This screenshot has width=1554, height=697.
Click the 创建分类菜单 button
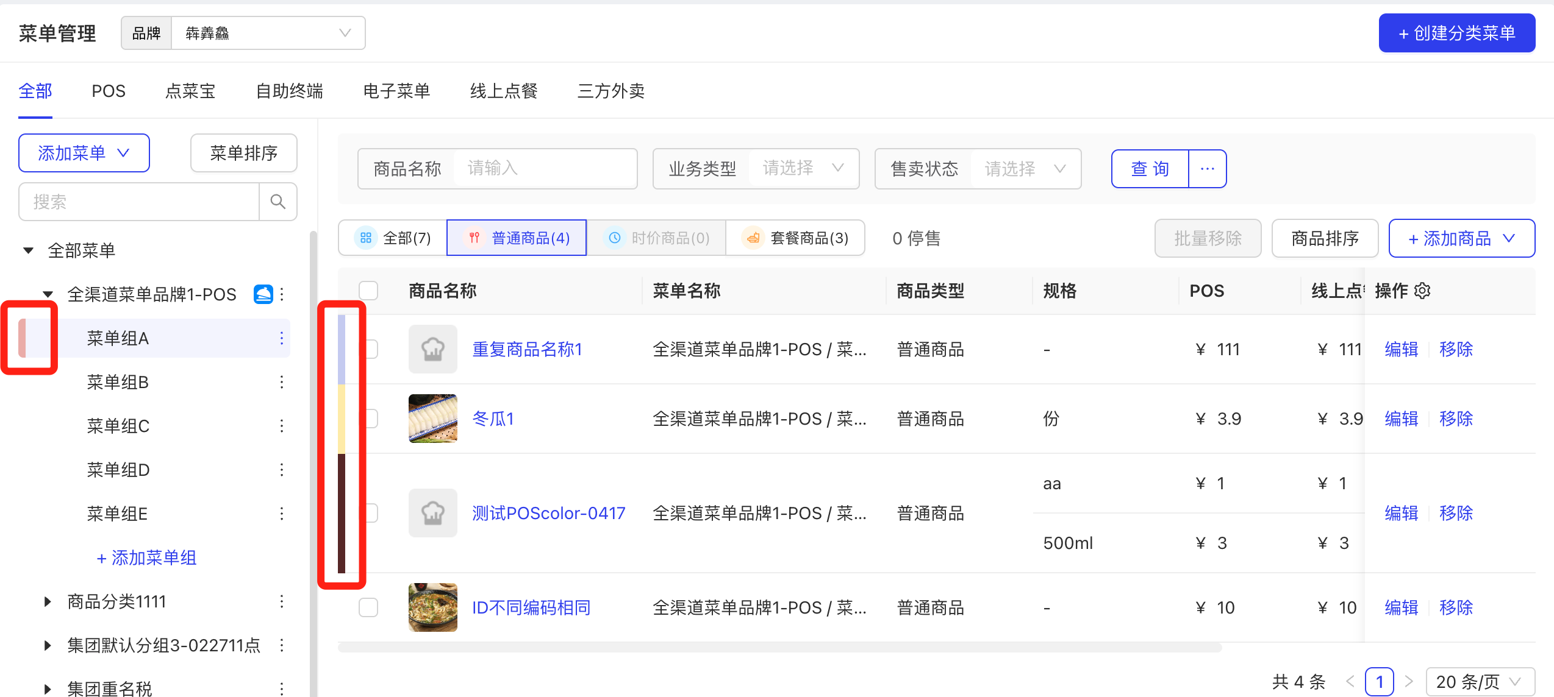[x=1456, y=33]
